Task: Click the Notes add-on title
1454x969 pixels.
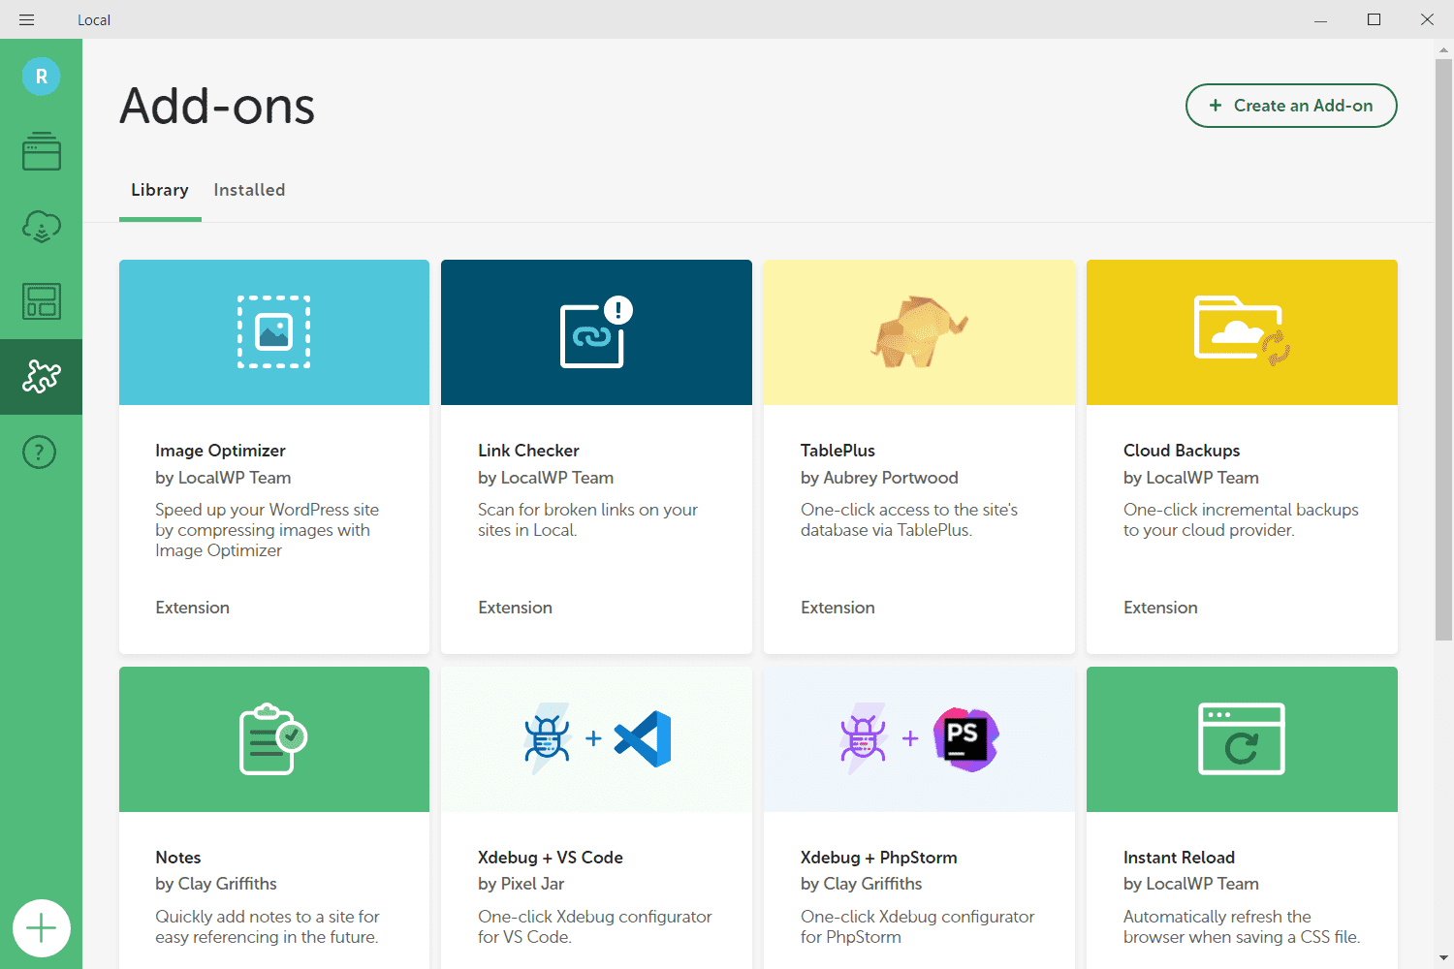Action: [x=178, y=858]
